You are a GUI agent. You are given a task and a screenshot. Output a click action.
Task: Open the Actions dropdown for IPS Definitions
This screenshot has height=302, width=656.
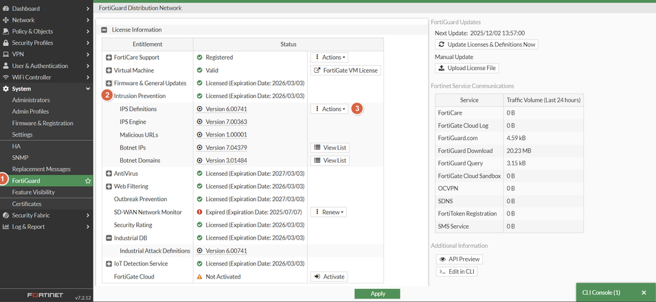pyautogui.click(x=329, y=109)
